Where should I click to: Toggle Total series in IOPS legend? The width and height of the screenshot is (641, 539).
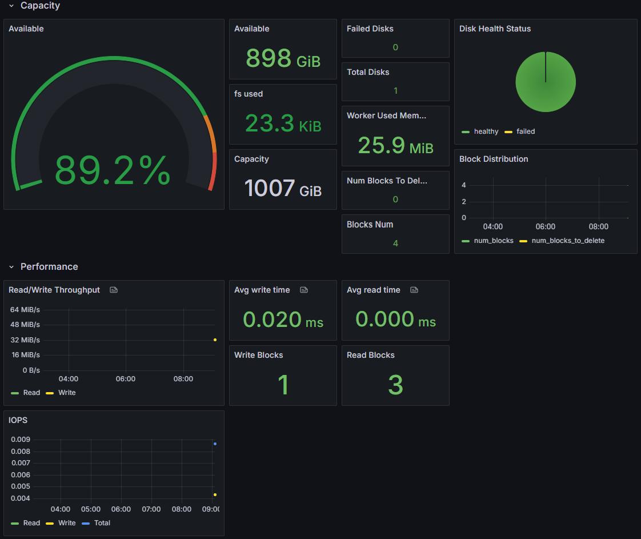tap(102, 523)
